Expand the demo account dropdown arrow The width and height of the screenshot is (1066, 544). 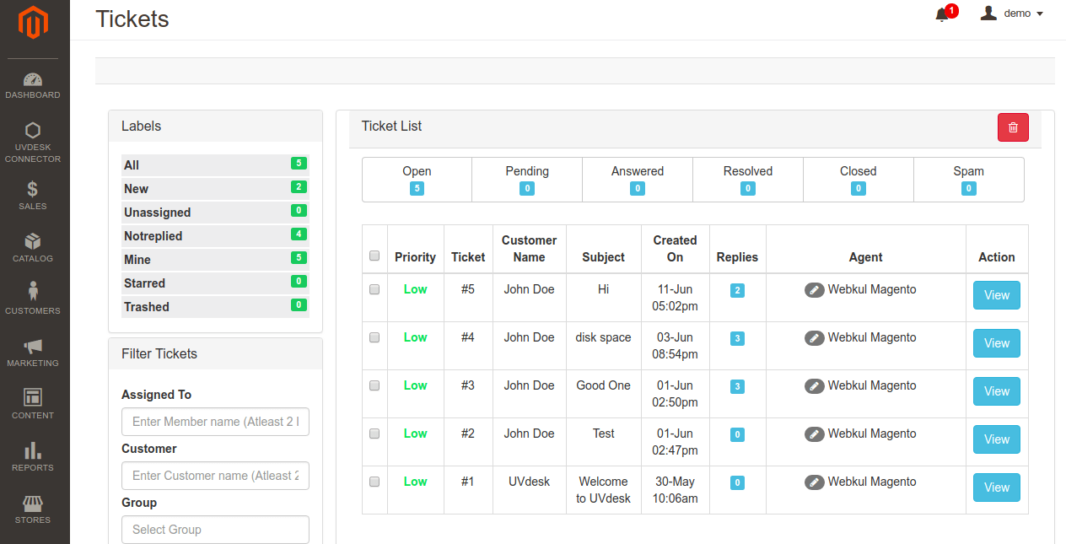(1040, 14)
